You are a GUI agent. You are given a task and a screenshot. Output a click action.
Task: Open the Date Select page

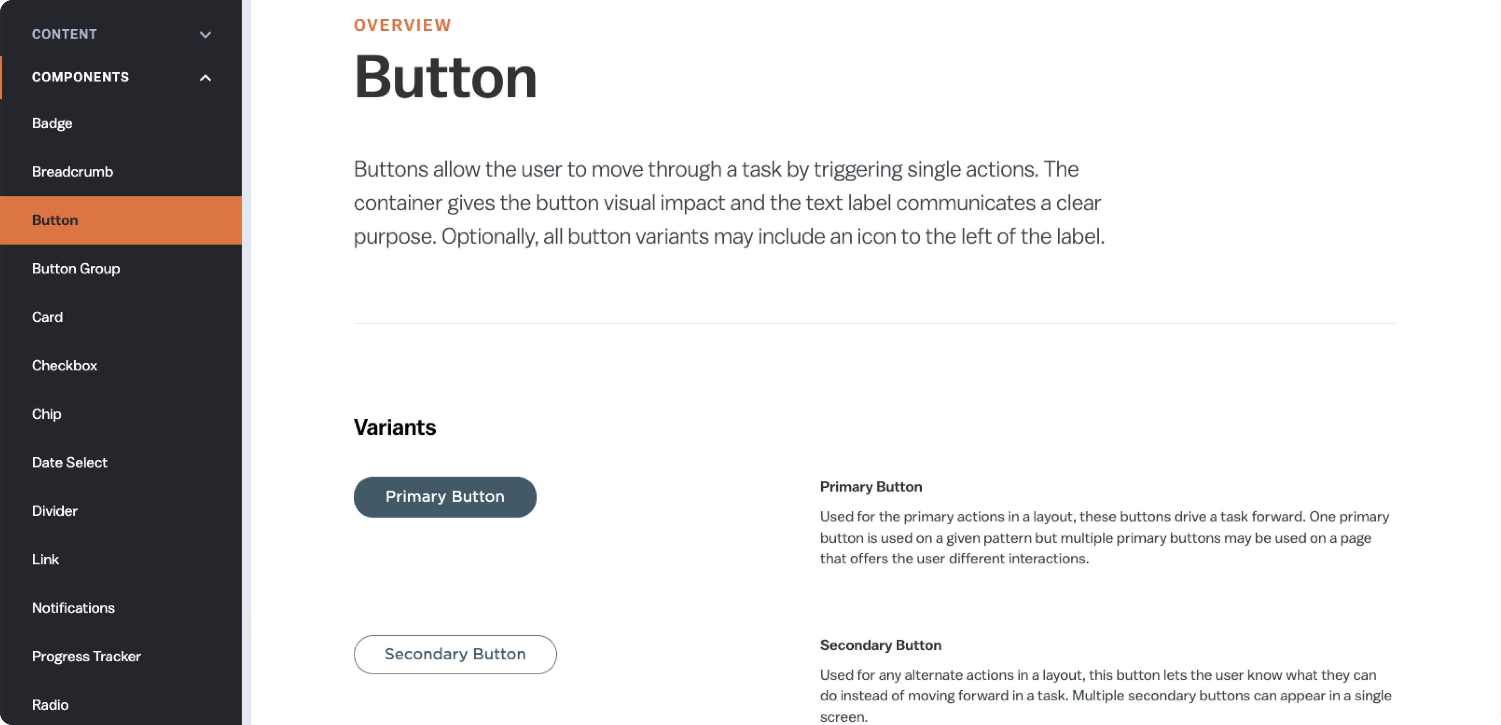click(x=69, y=462)
